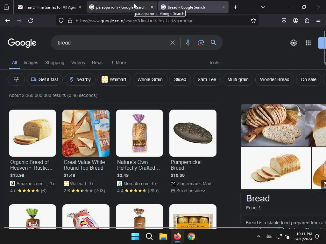Open the Images results tab

point(31,63)
